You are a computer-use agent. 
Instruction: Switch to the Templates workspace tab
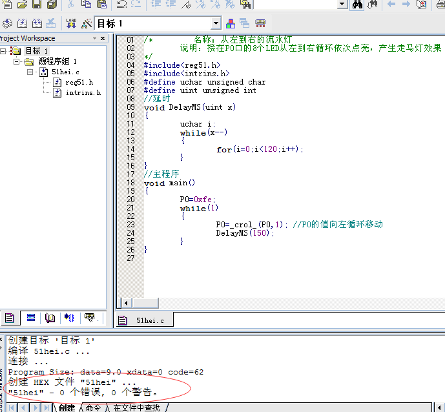click(x=90, y=318)
